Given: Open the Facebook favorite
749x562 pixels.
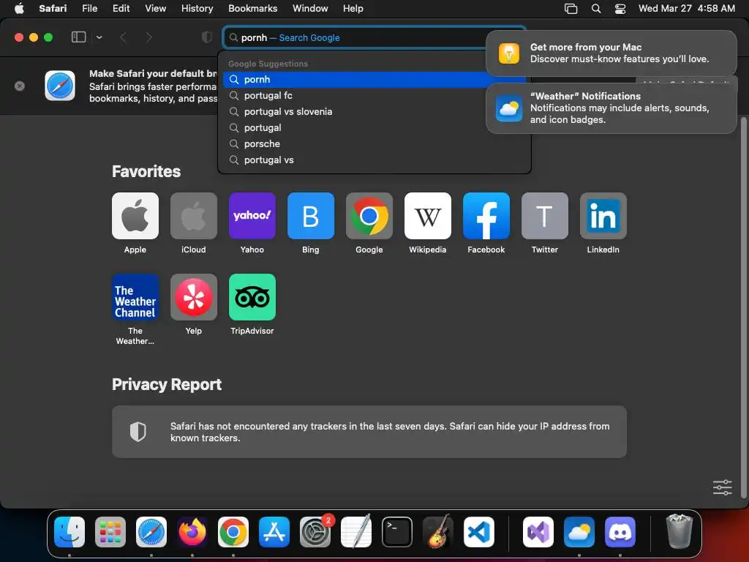Looking at the screenshot, I should (486, 216).
